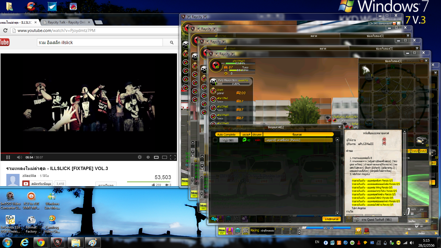Open a new Chrome tab

(99, 22)
